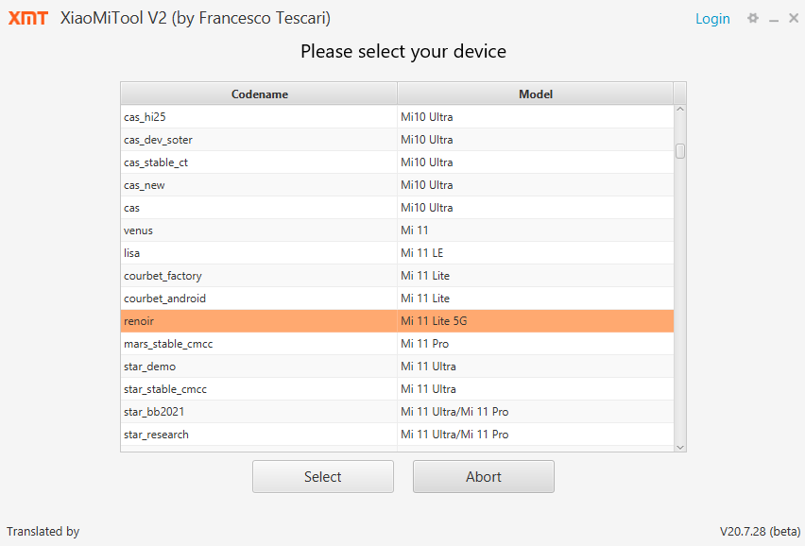
Task: Log in via the Login link
Action: point(712,19)
